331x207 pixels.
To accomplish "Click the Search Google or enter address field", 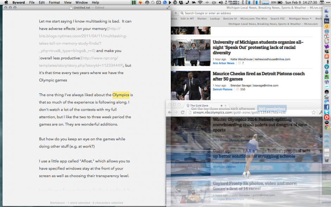I will [x=251, y=13].
